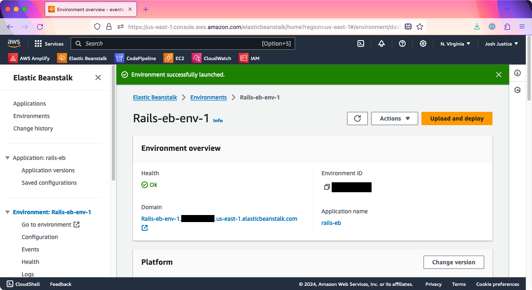Open the info panel icon on right rail
Viewport: 532px width, 290px height.
(517, 73)
